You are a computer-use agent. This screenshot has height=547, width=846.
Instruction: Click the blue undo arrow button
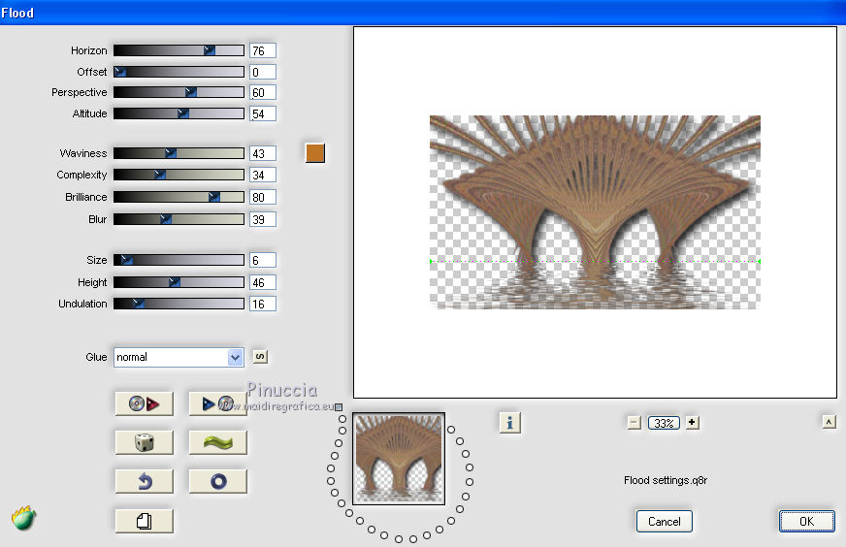click(x=144, y=481)
